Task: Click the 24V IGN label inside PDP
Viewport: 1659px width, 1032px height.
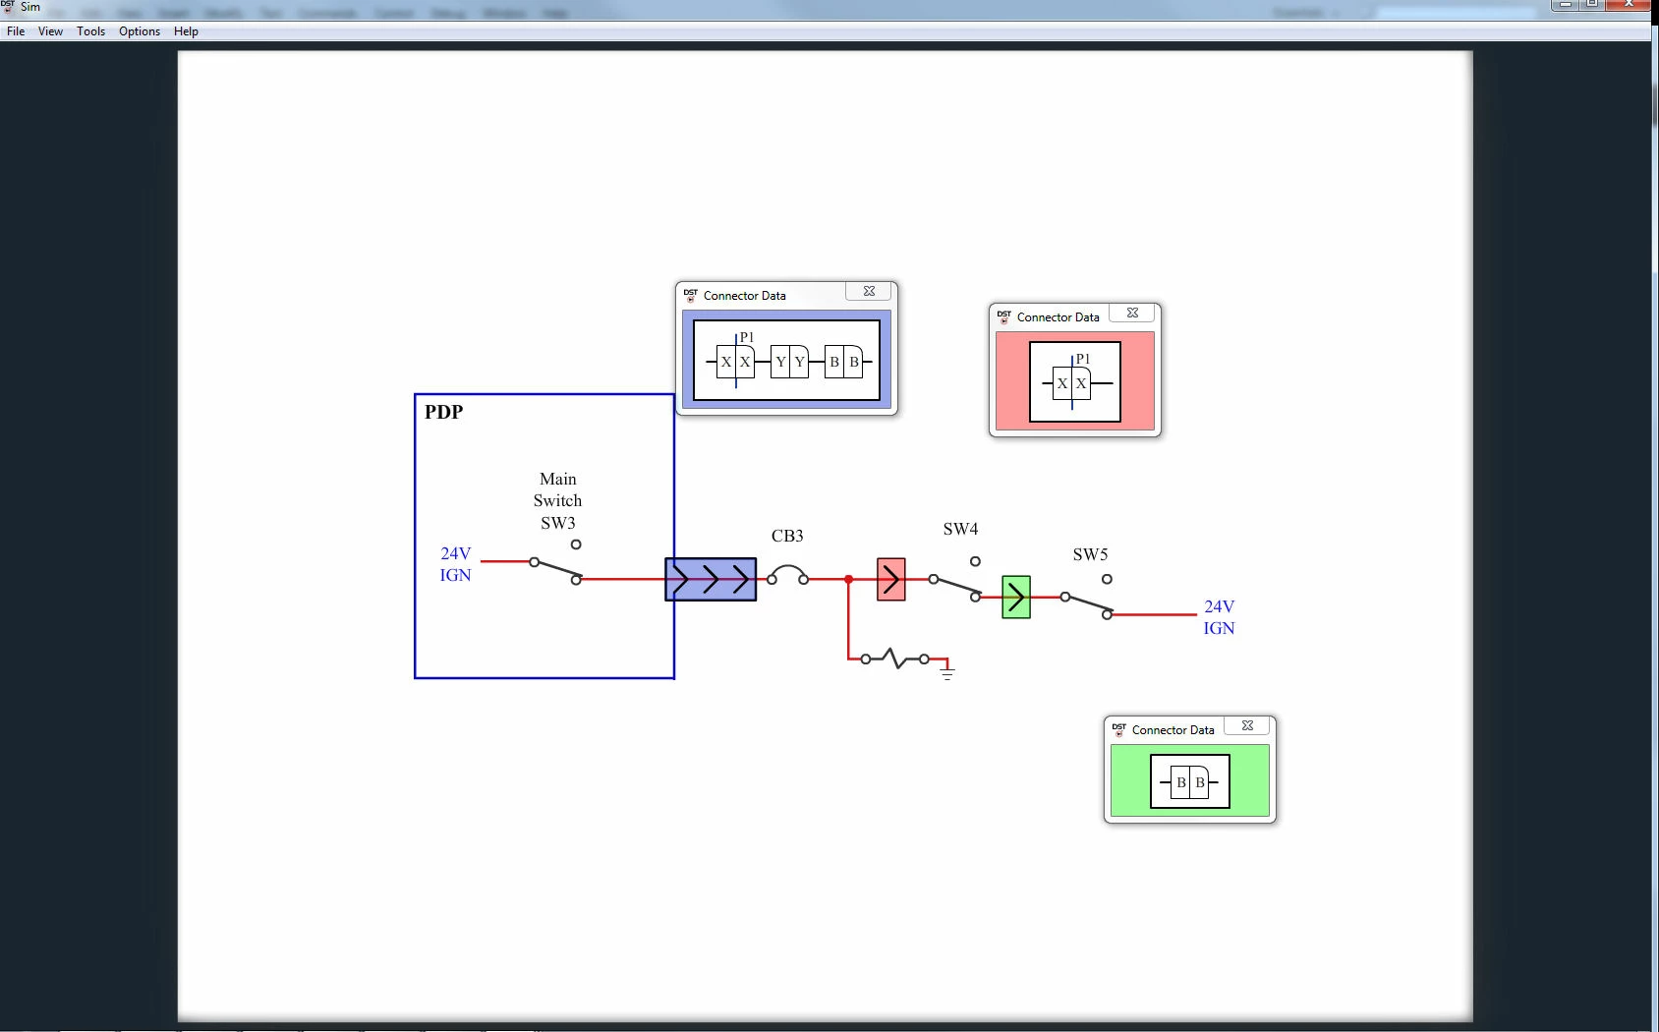Action: pos(456,564)
